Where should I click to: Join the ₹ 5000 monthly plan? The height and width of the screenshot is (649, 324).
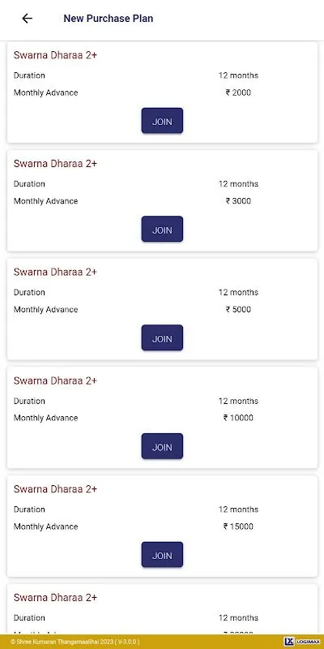click(x=162, y=337)
